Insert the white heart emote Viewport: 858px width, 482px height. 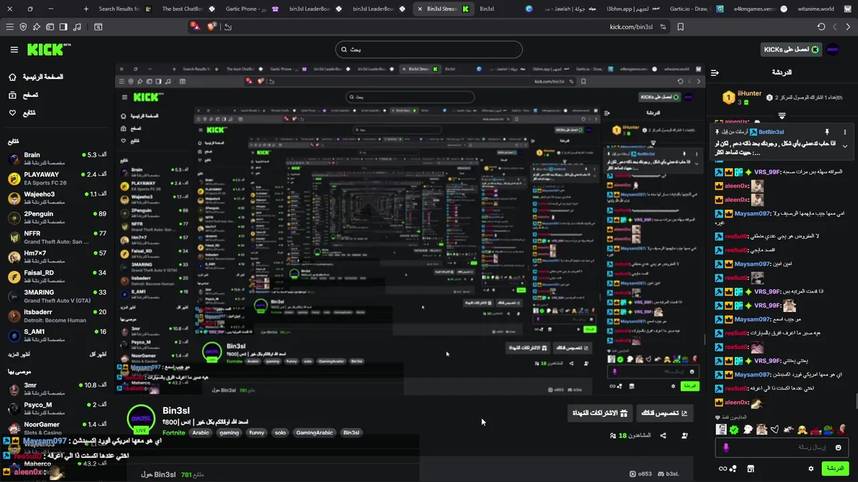[x=774, y=430]
